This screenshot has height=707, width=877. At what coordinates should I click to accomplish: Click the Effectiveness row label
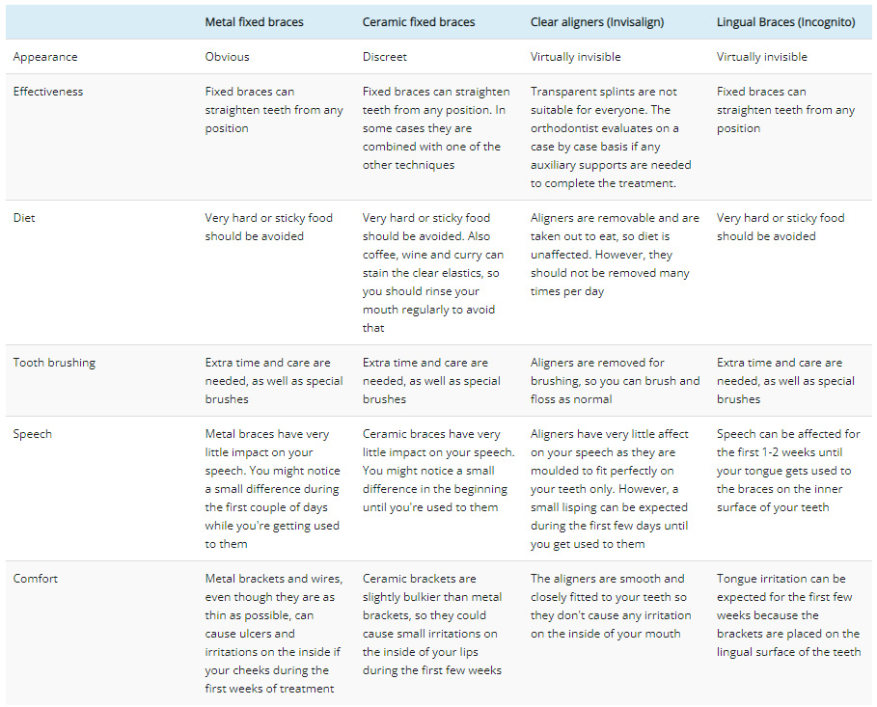48,92
